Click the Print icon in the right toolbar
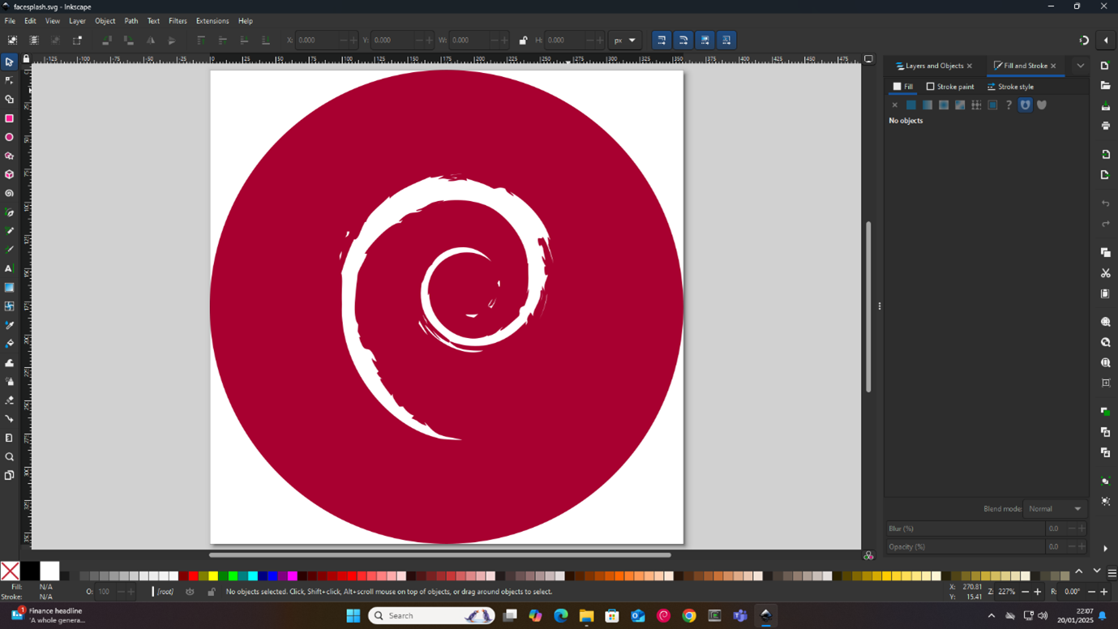 click(x=1105, y=126)
